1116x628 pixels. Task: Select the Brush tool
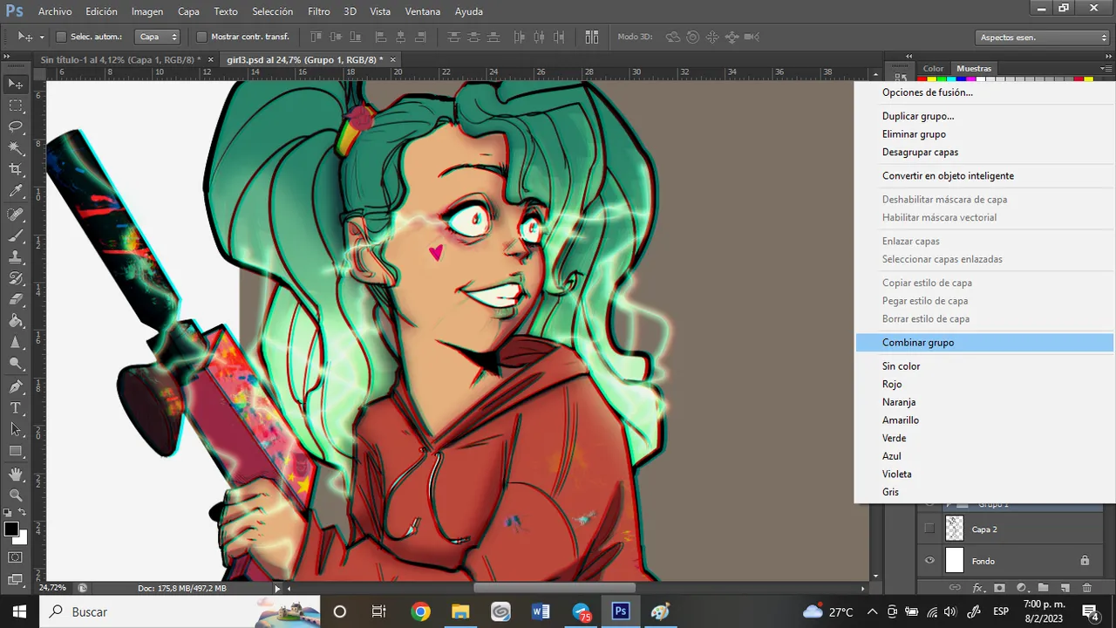pos(16,235)
